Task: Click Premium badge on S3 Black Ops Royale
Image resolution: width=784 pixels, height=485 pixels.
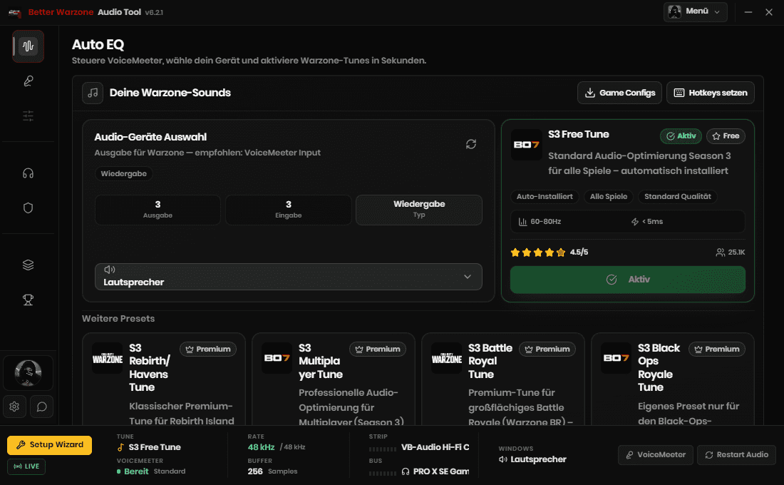Action: tap(716, 349)
